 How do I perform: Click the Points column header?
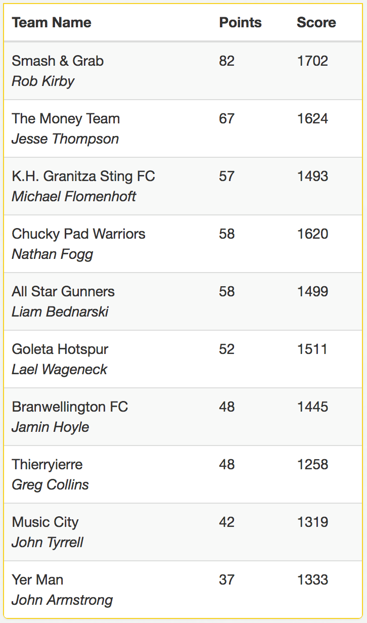(x=241, y=22)
